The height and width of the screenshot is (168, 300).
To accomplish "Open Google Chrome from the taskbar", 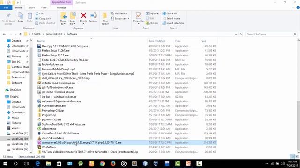I will tap(102, 164).
